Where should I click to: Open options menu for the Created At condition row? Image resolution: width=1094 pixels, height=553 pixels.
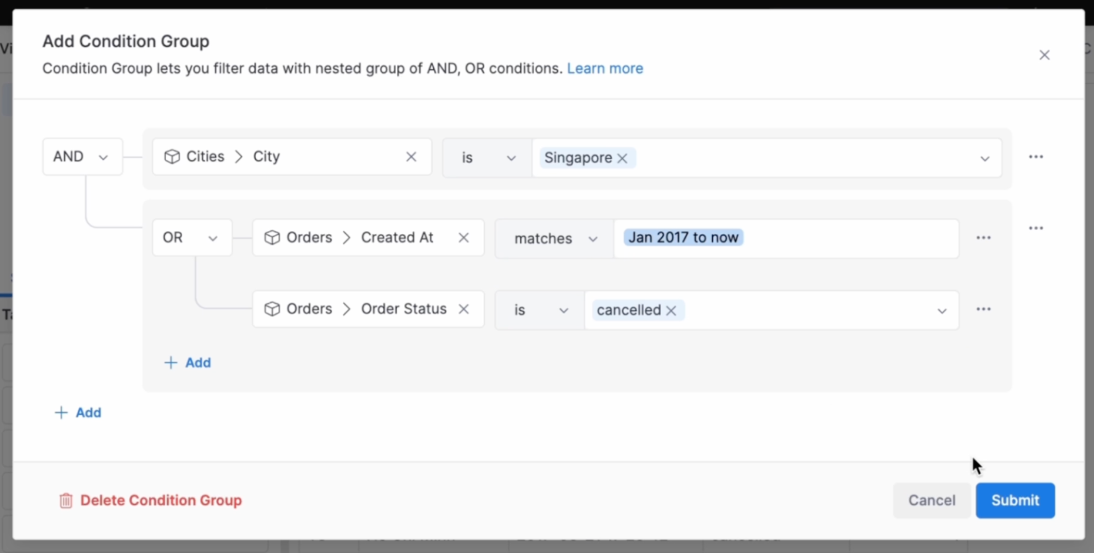pyautogui.click(x=983, y=237)
